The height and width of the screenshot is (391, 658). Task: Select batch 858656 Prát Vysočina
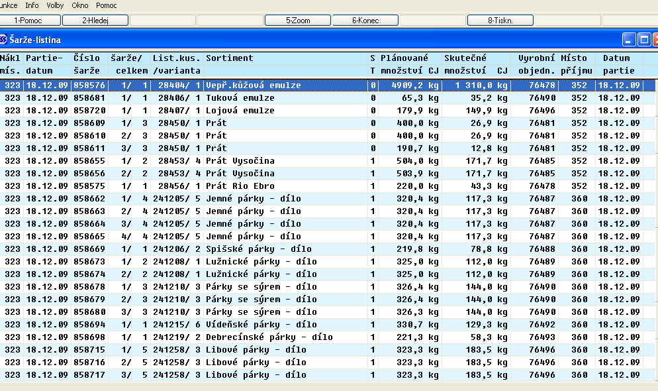pyautogui.click(x=327, y=174)
